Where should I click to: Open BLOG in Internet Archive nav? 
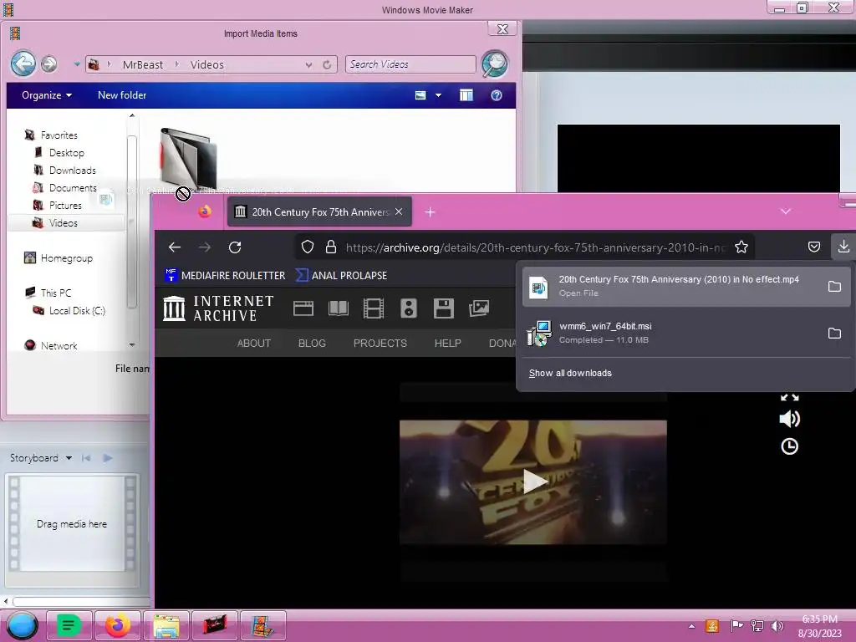(x=312, y=343)
